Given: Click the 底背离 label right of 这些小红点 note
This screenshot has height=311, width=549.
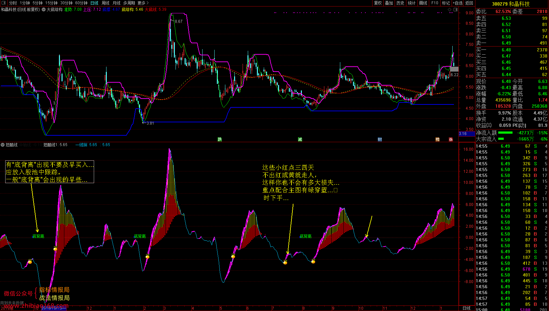Looking at the screenshot, I should 305,236.
